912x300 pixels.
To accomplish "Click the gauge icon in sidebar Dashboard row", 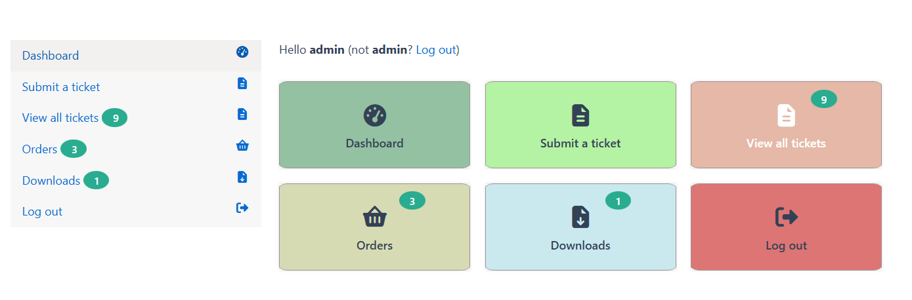I will coord(242,52).
